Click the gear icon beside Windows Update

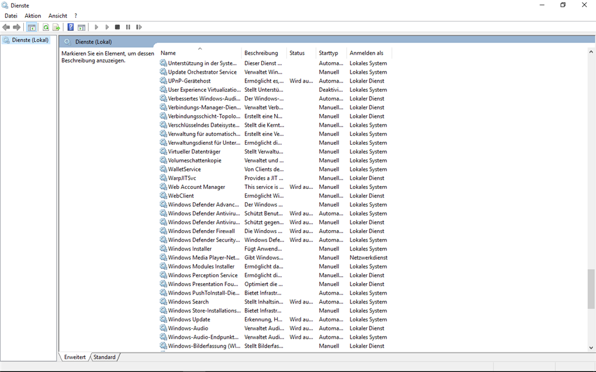click(x=163, y=319)
